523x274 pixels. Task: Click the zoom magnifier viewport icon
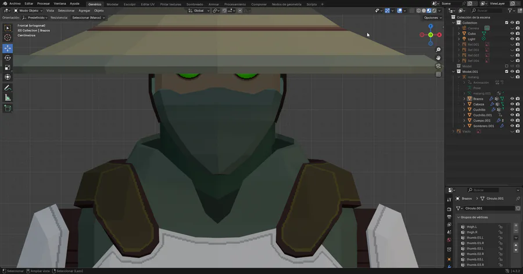438,50
